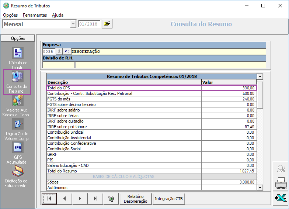Select IRRF sobre quitação row
Viewport: 289px width, 209px height.
(152, 121)
